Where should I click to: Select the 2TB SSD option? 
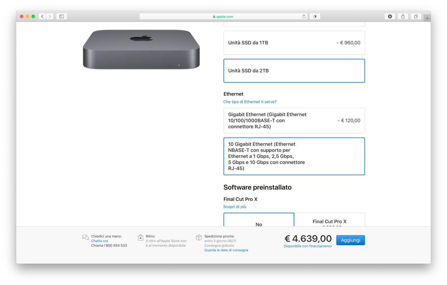(x=294, y=71)
